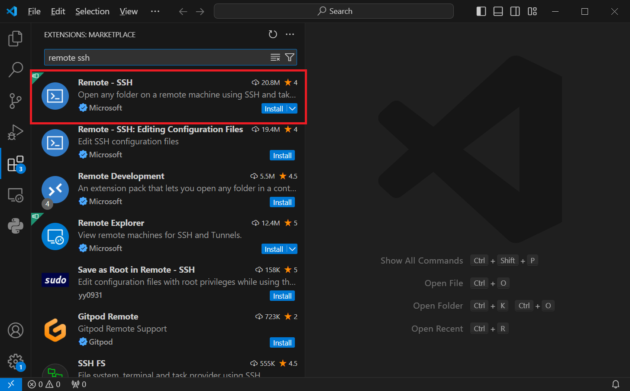Toggle Primary Side Bar layout icon
This screenshot has width=630, height=391.
click(481, 11)
